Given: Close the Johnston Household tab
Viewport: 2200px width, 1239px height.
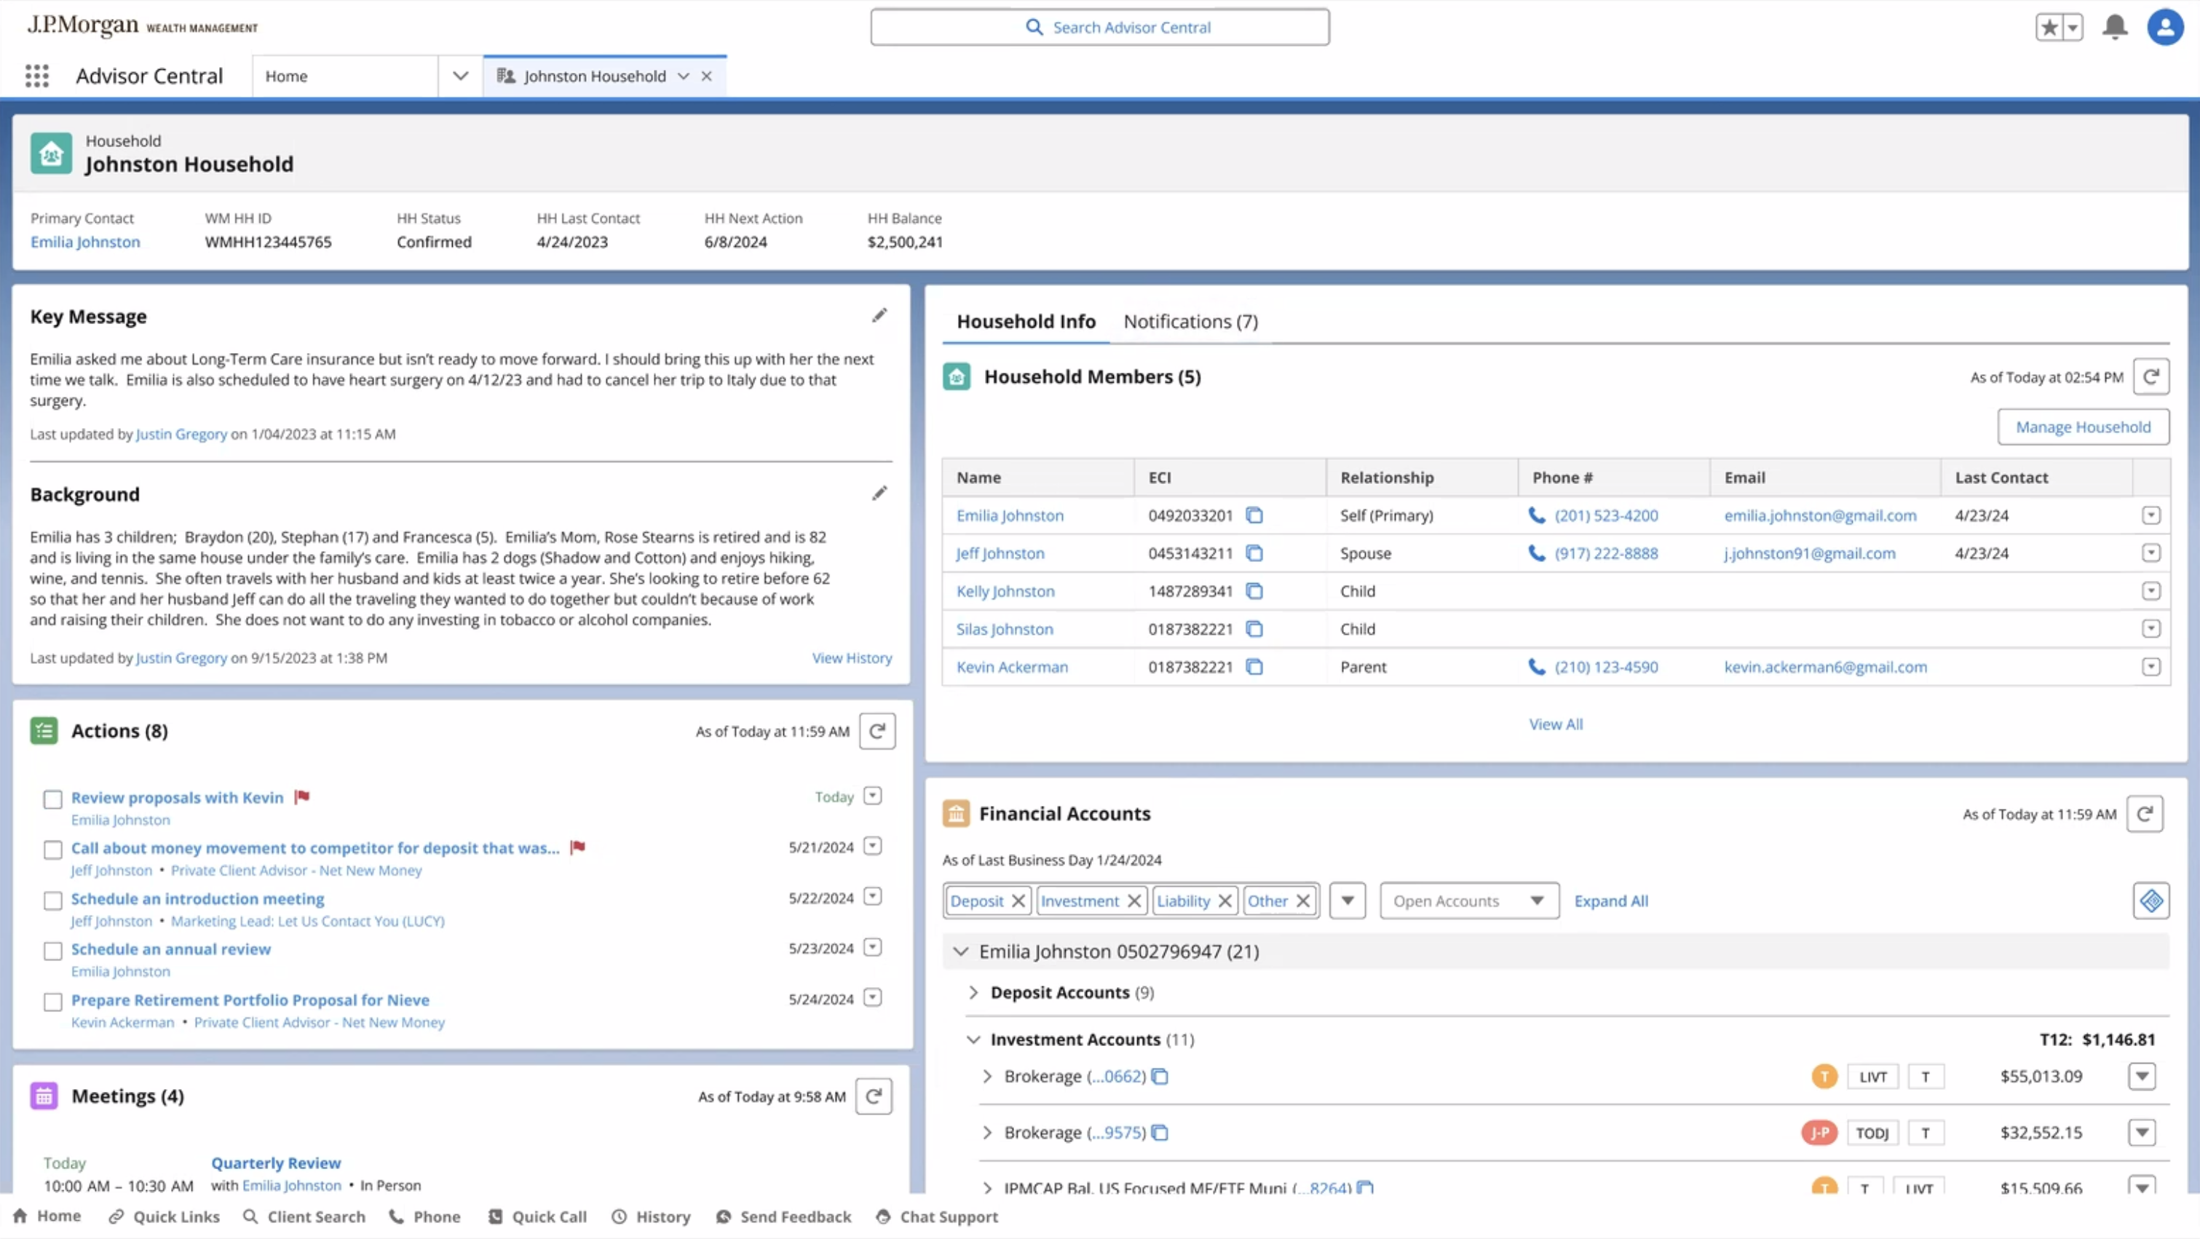Looking at the screenshot, I should [706, 76].
